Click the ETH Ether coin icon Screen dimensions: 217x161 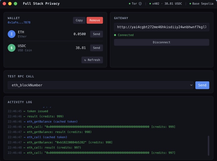pyautogui.click(x=12, y=34)
